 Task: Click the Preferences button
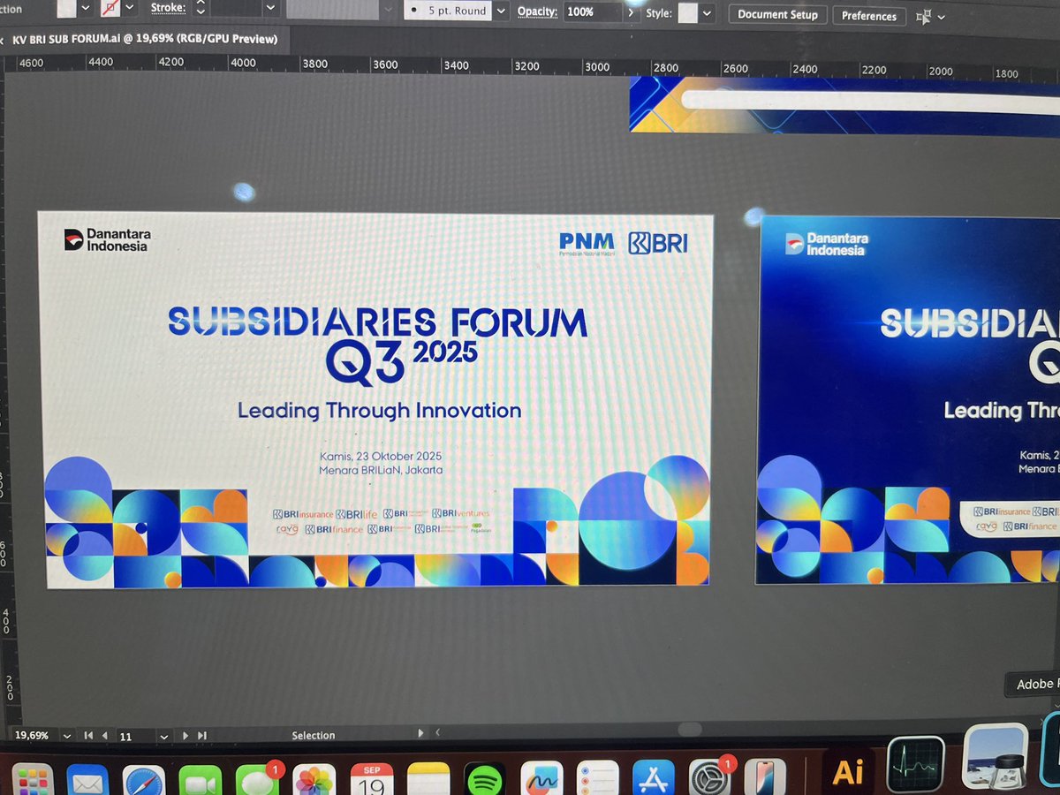pyautogui.click(x=869, y=16)
